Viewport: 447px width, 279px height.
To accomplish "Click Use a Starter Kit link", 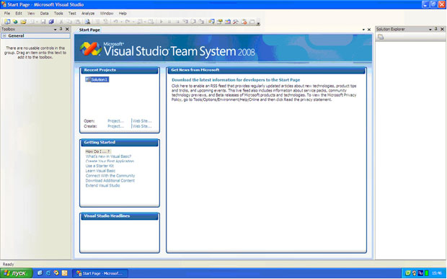I will coord(99,166).
